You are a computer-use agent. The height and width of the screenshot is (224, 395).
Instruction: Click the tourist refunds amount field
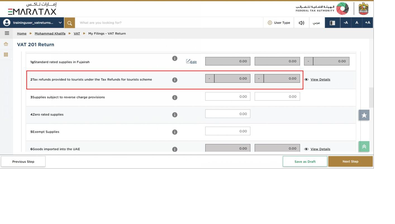tap(228, 79)
